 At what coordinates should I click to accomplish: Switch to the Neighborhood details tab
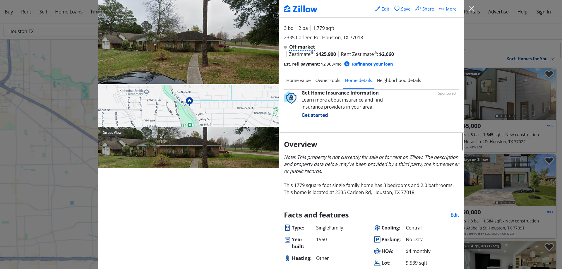click(399, 80)
